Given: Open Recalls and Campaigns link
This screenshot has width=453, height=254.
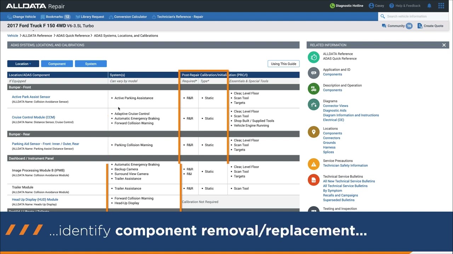Looking at the screenshot, I should 340,195.
